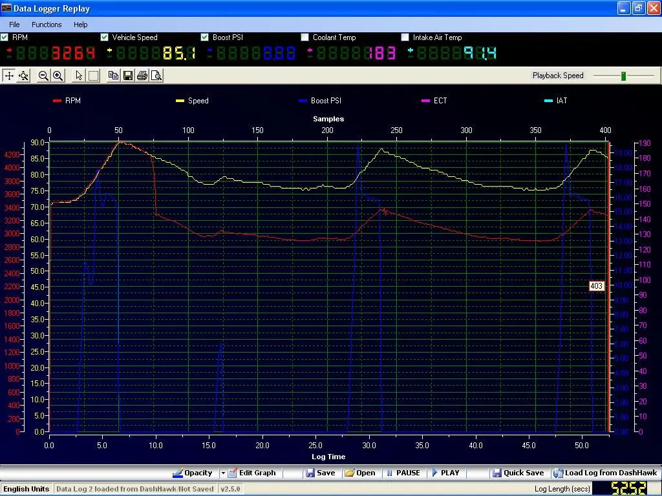Choose the dotted rectangle selection tool
This screenshot has width=662, height=496.
(94, 76)
